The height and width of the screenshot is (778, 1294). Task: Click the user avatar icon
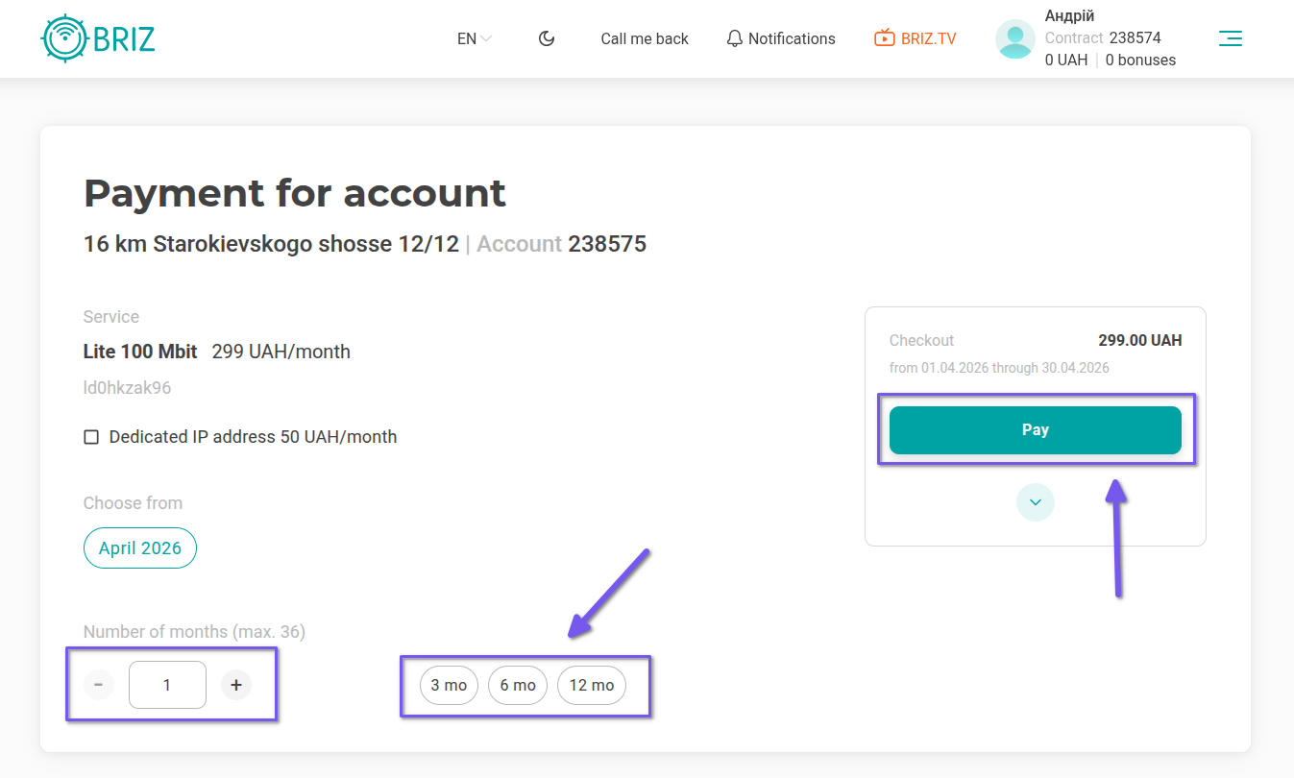[1015, 39]
